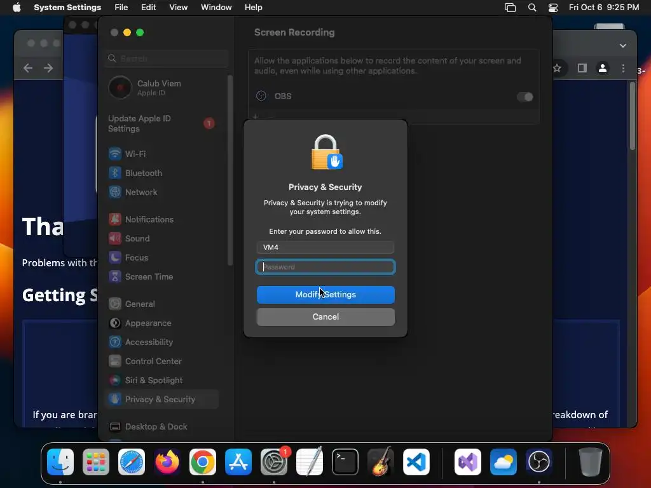Click Stage Manager icon in menu bar
651x488 pixels.
click(x=510, y=8)
